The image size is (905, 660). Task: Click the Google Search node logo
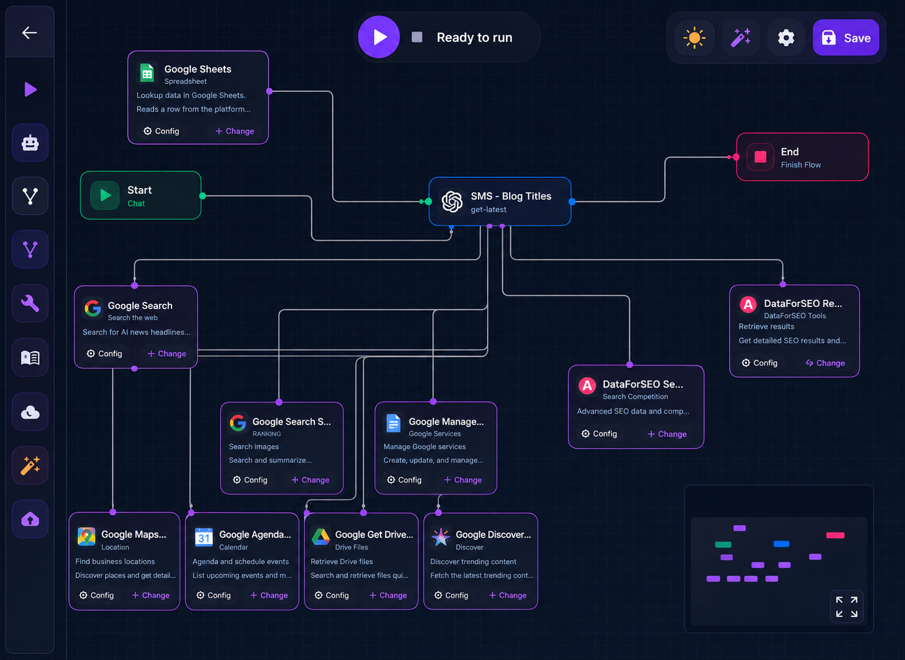click(x=93, y=309)
